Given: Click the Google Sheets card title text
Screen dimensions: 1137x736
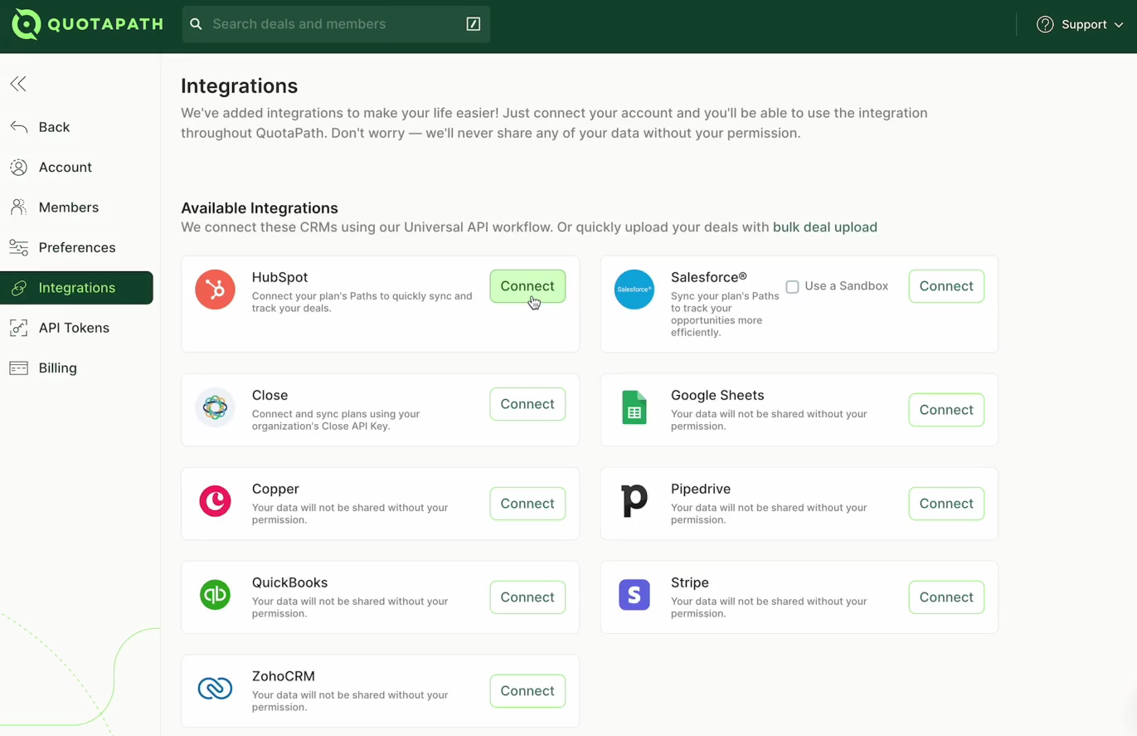Looking at the screenshot, I should pyautogui.click(x=717, y=396).
